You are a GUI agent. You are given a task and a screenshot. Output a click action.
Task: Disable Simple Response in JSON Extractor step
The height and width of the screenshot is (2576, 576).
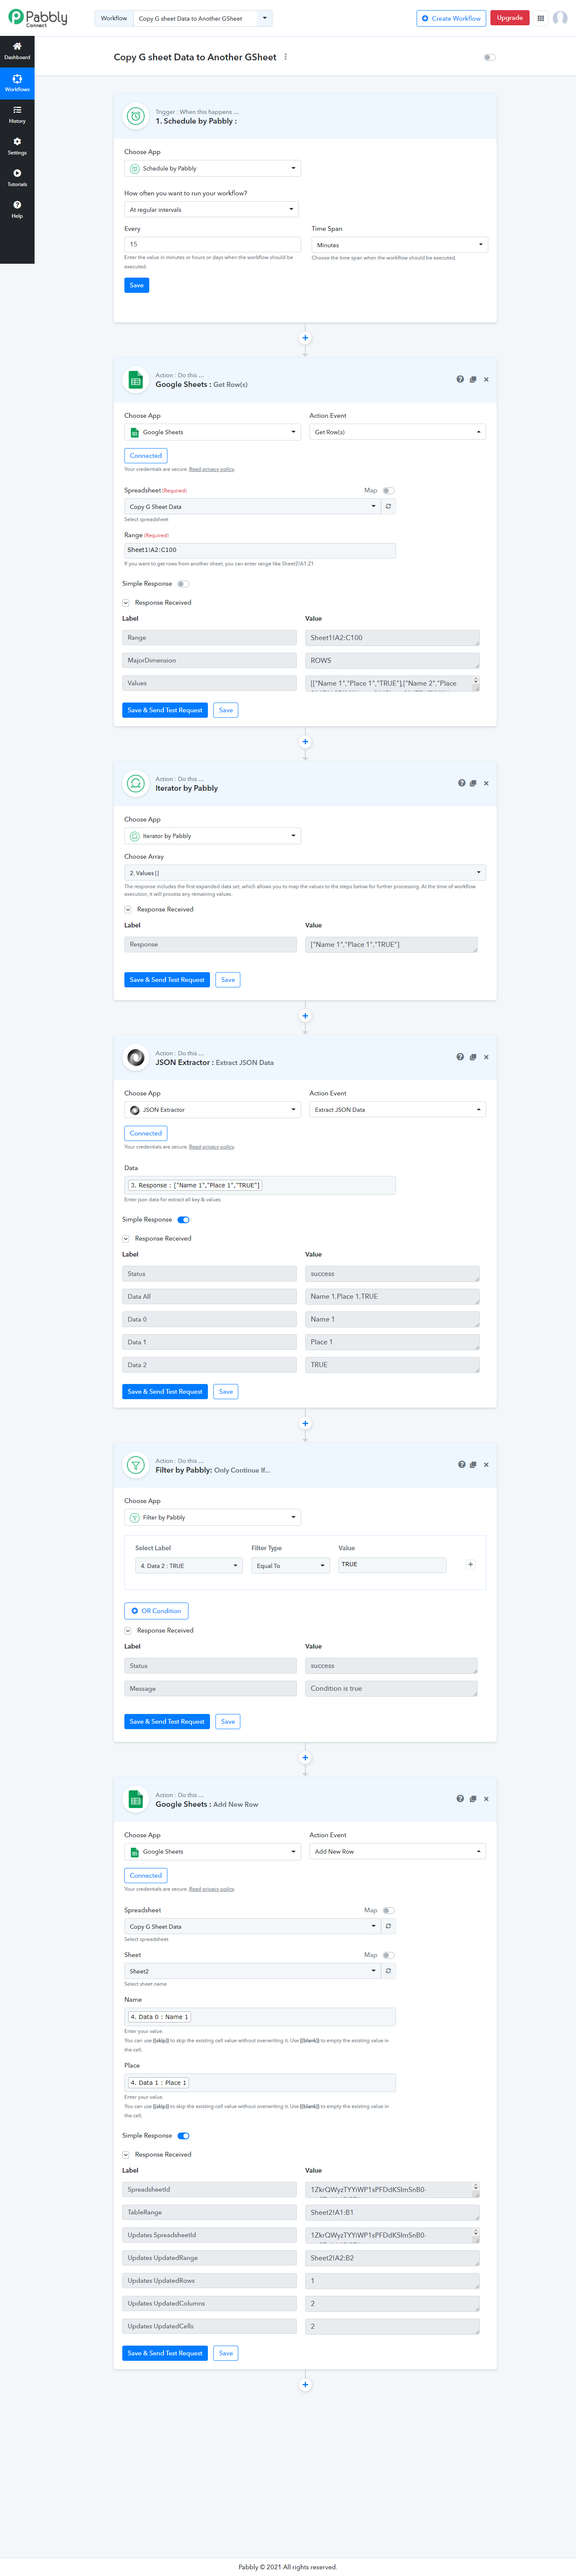pos(183,1219)
